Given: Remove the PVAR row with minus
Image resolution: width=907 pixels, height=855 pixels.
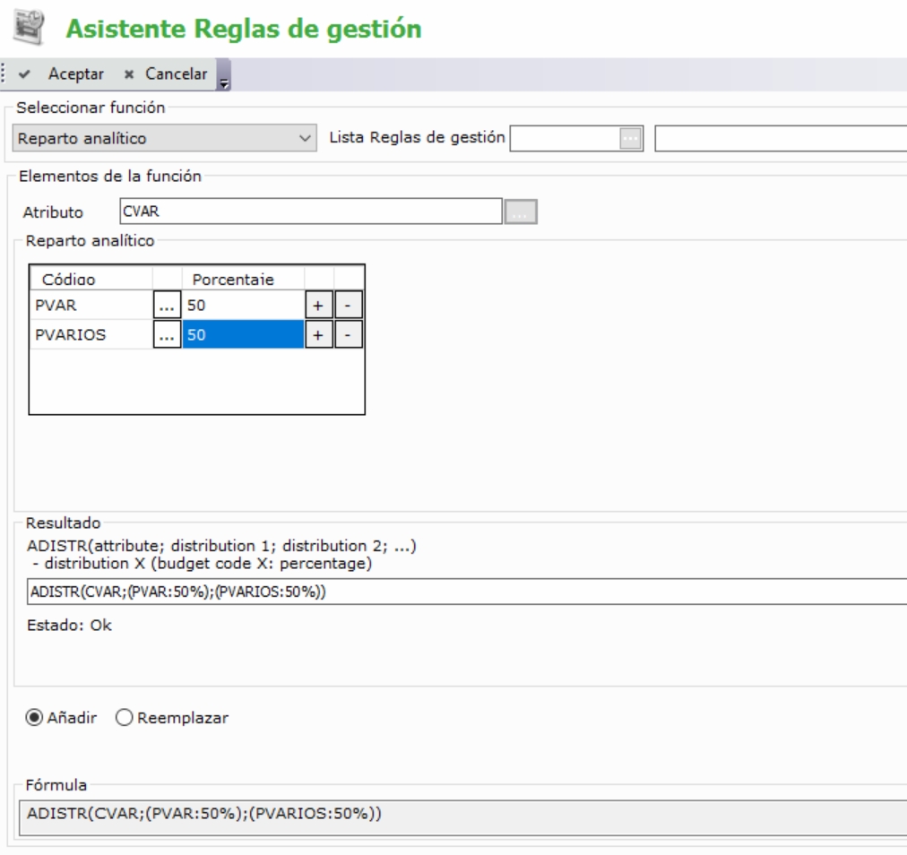Looking at the screenshot, I should 349,305.
